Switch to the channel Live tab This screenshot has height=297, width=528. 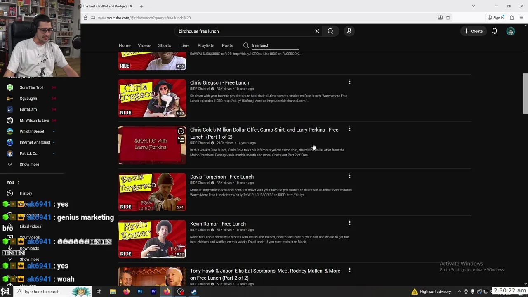[x=184, y=45]
